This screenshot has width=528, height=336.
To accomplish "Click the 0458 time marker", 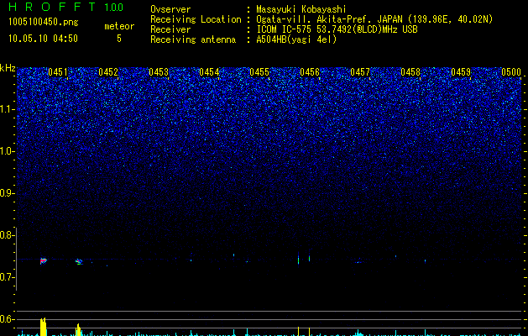I will (410, 72).
